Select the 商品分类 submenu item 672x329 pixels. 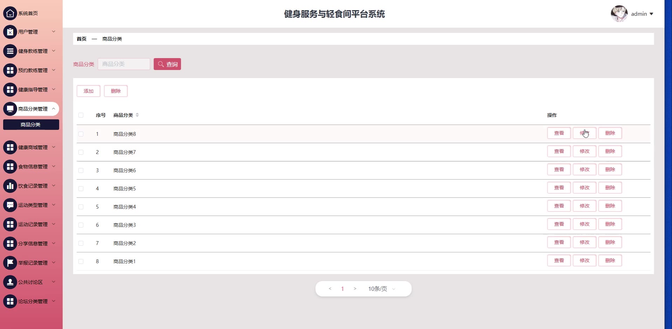coord(31,125)
